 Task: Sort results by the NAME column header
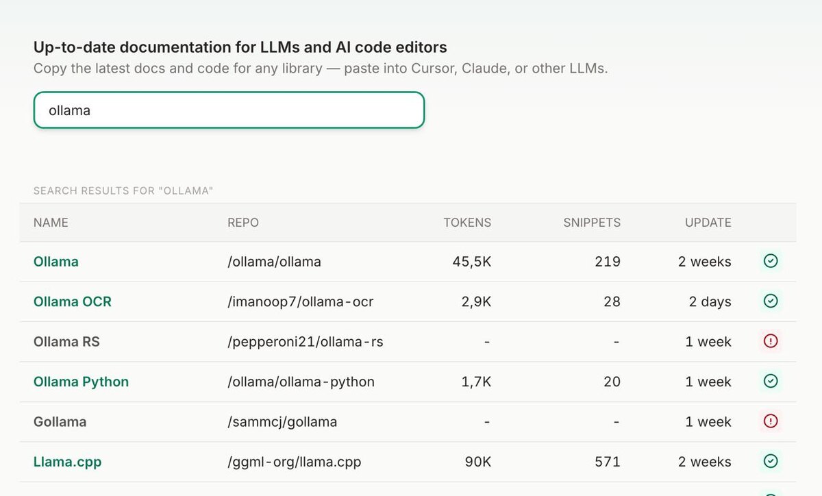click(x=51, y=223)
